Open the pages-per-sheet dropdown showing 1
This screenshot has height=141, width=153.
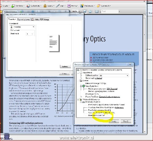click(x=30, y=34)
